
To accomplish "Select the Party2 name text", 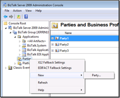I will click(x=64, y=45).
